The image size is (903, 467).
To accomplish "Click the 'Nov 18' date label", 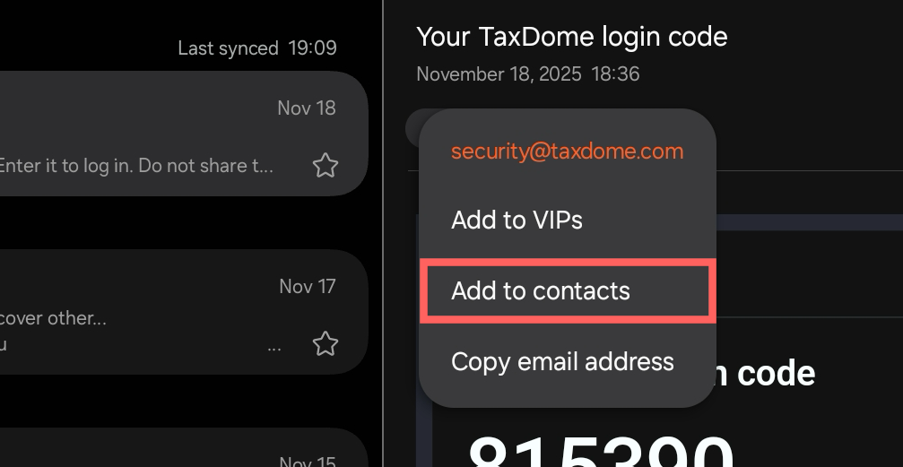I will pos(306,108).
